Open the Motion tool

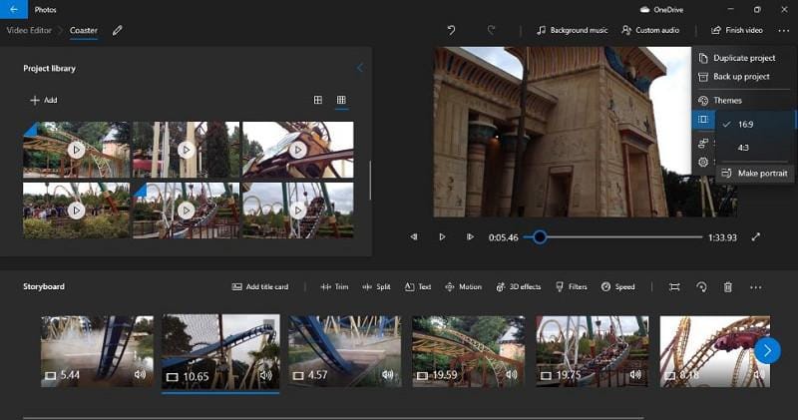[463, 287]
